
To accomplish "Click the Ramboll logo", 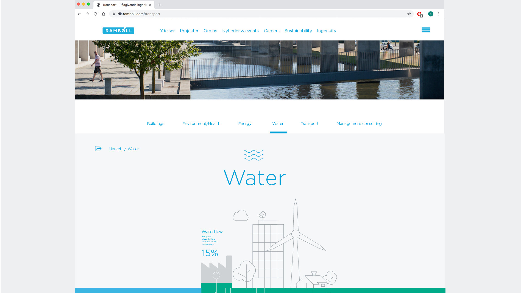I will (118, 30).
